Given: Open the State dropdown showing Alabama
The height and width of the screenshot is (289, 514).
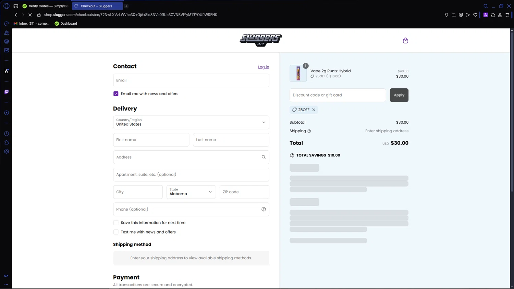Looking at the screenshot, I should point(191,192).
